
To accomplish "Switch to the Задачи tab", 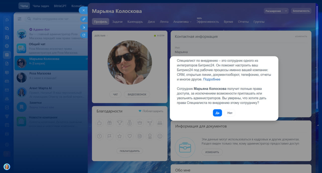I will 117,22.
